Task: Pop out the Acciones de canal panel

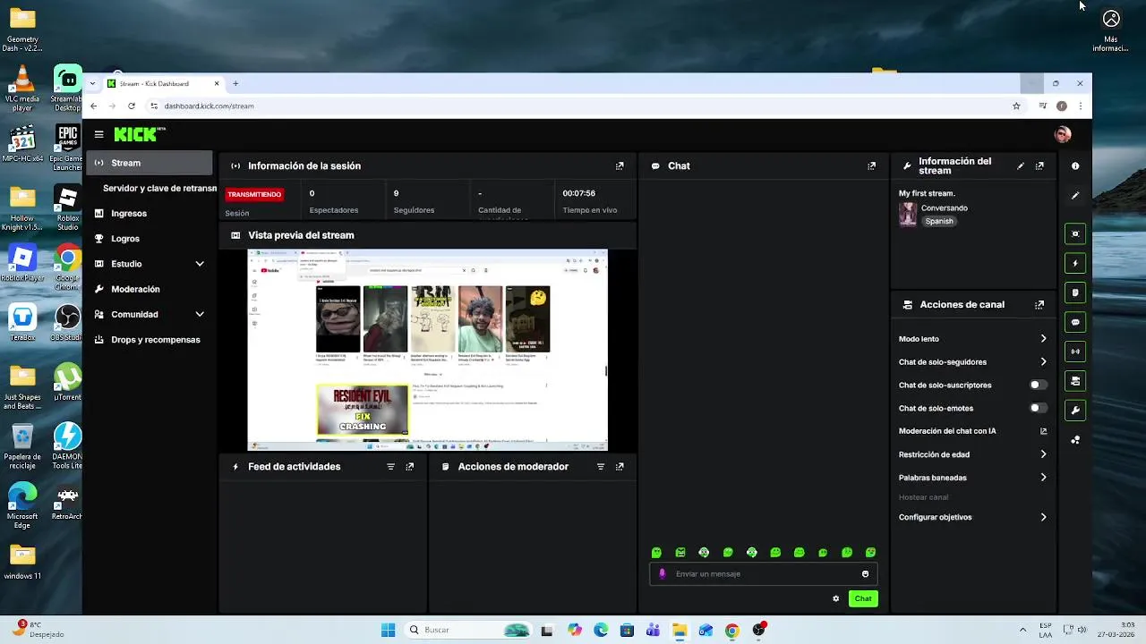Action: coord(1039,304)
